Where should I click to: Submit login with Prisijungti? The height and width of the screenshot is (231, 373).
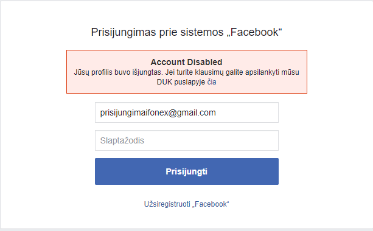click(187, 171)
